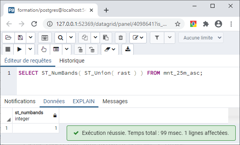240x145 pixels.
Task: Stop query execution with square button
Action: [8, 49]
